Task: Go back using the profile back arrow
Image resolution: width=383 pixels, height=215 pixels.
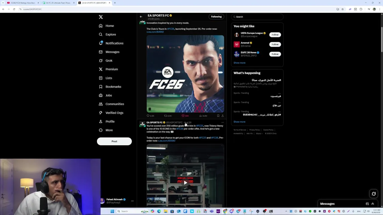Action: 141,17
